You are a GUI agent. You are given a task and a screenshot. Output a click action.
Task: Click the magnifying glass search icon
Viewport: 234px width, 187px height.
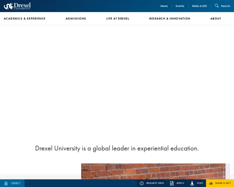pyautogui.click(x=217, y=6)
